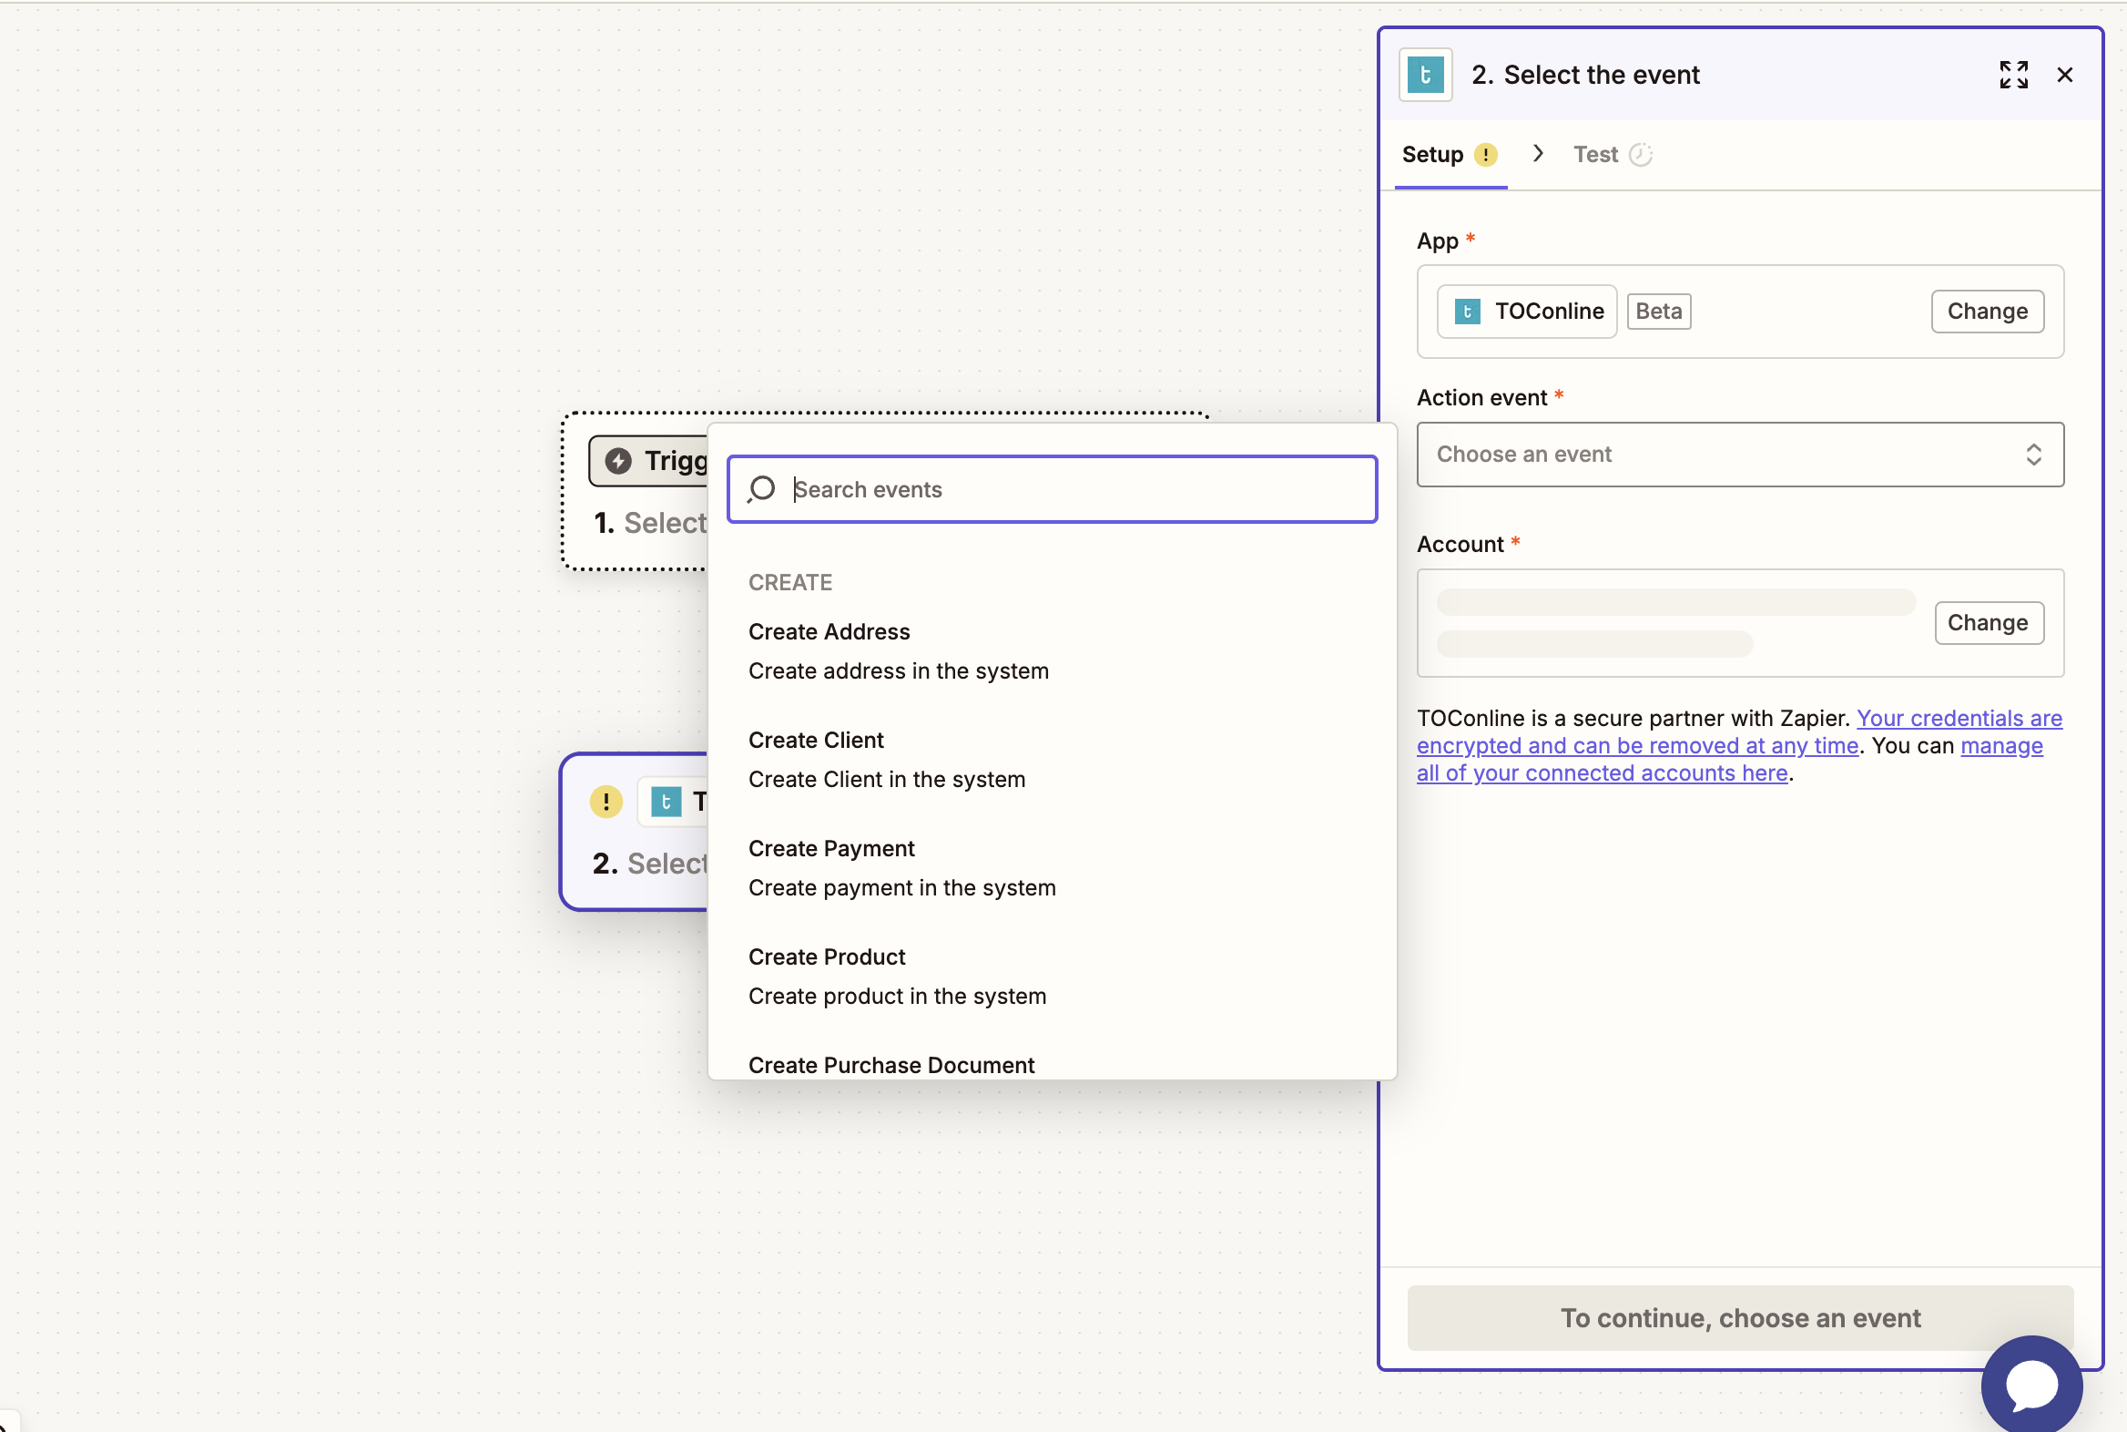Switch to the Test tab
Viewport: 2127px width, 1432px height.
point(1594,154)
